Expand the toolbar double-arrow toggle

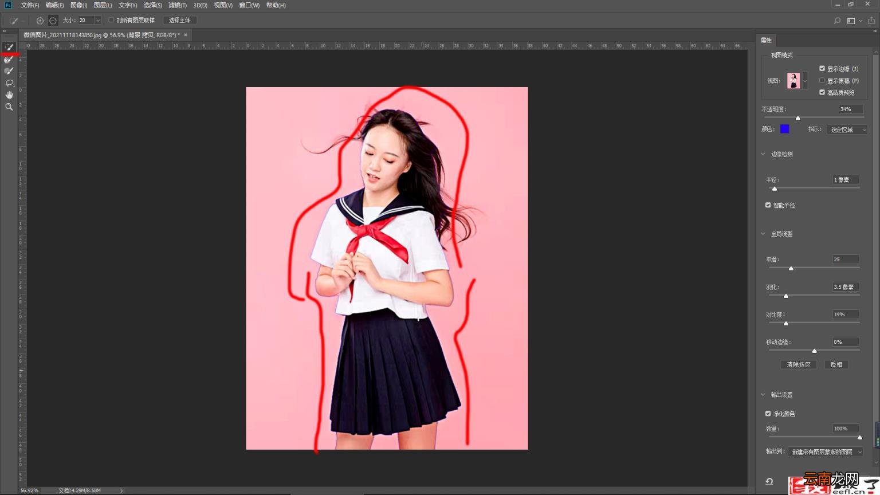point(5,32)
